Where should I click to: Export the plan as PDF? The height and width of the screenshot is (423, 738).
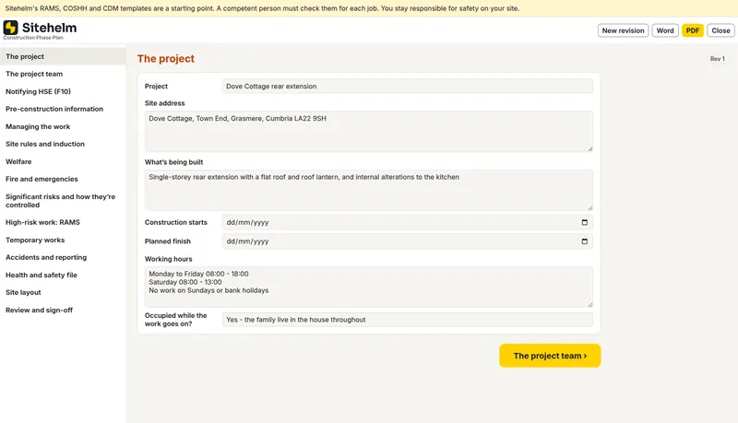pos(693,30)
